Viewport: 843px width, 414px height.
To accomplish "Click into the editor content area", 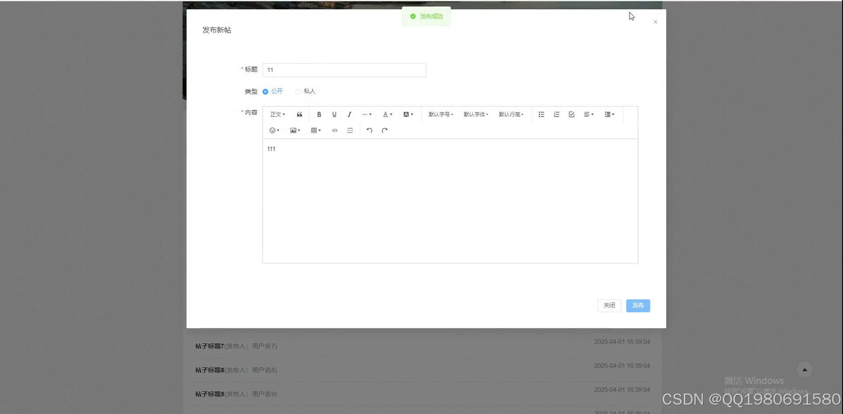I will click(x=450, y=201).
